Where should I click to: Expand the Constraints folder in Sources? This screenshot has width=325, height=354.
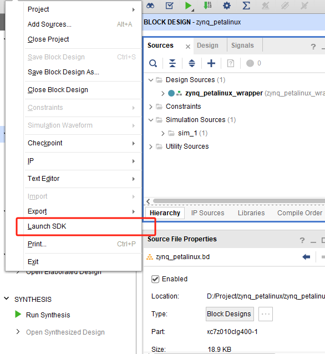tap(151, 107)
